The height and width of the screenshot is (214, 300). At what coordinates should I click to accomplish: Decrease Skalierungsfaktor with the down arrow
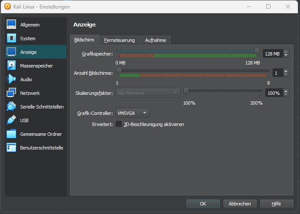[286, 94]
